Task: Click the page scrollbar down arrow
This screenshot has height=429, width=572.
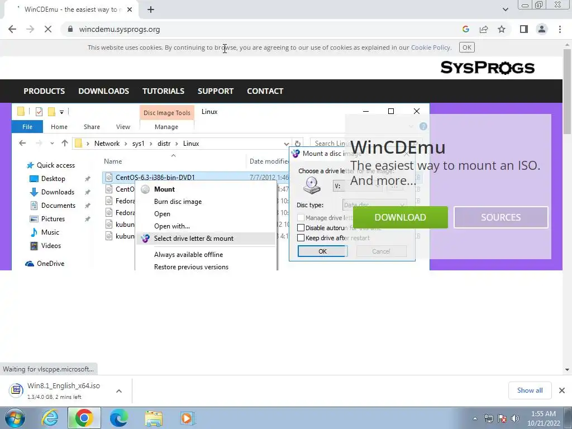Action: pyautogui.click(x=567, y=370)
